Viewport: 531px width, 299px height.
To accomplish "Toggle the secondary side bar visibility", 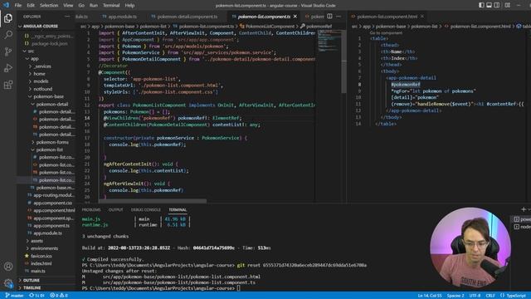I will tap(497, 5).
